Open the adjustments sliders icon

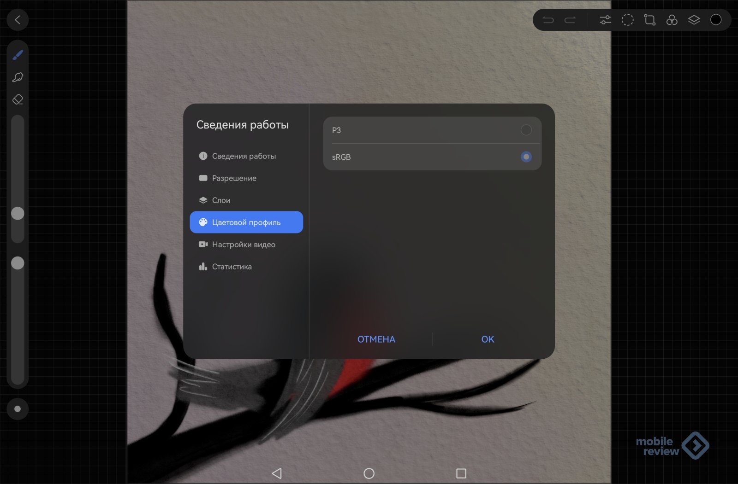coord(605,20)
